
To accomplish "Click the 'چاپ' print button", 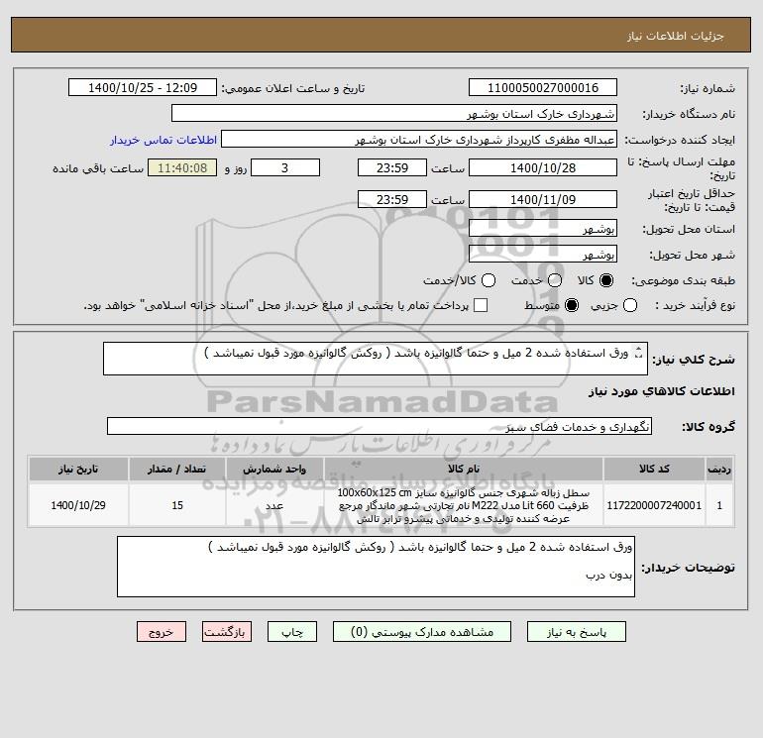I will coord(292,631).
